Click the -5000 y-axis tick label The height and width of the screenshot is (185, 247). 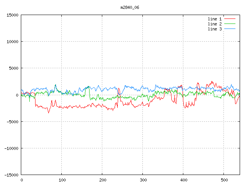coord(12,121)
